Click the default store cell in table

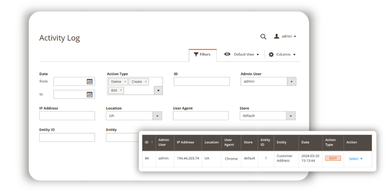click(x=249, y=158)
